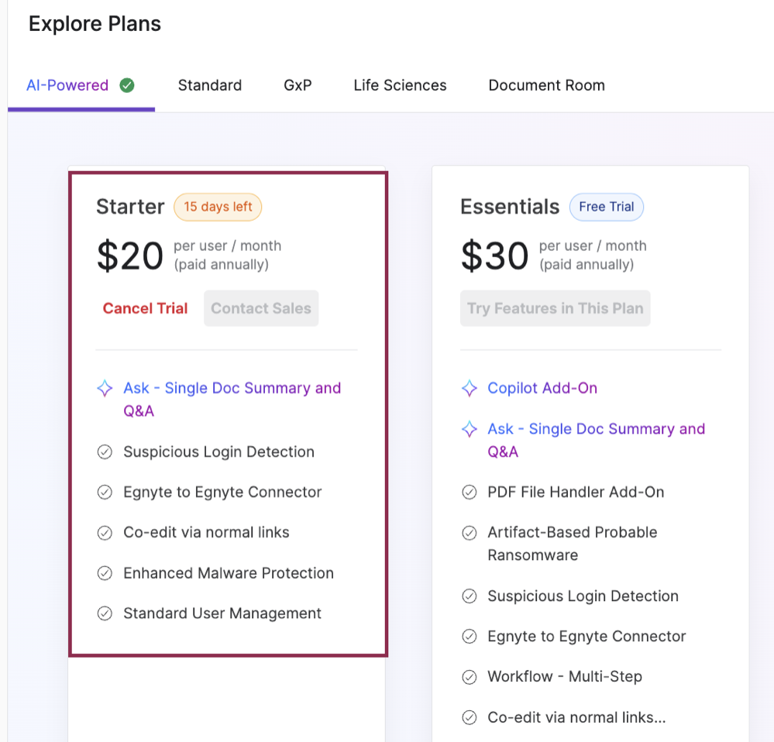The height and width of the screenshot is (742, 774).
Task: Click the green verified badge next to AI-Powered
Action: [x=128, y=85]
